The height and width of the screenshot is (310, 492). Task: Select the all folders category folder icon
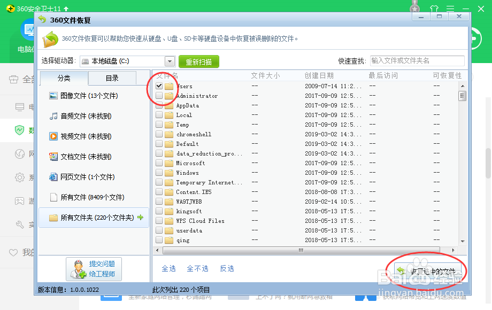pyautogui.click(x=53, y=218)
